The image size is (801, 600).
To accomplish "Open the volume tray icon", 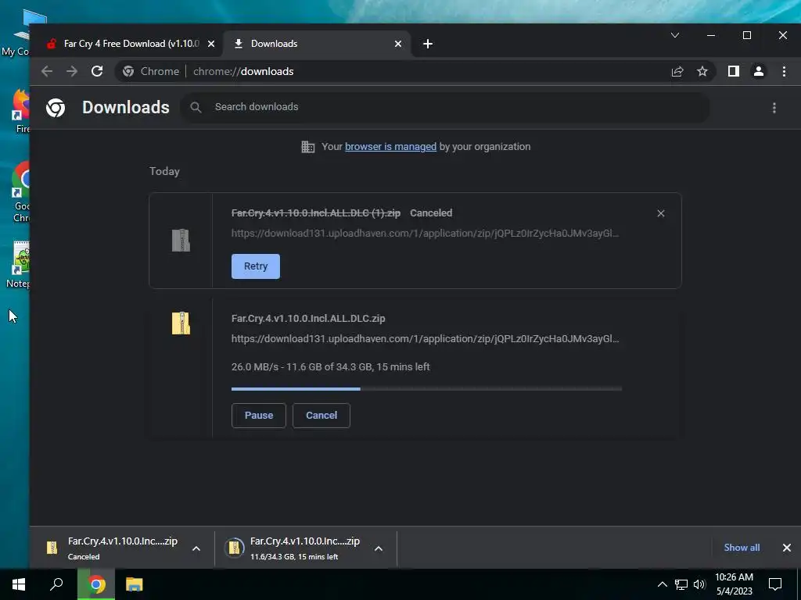I will (699, 584).
